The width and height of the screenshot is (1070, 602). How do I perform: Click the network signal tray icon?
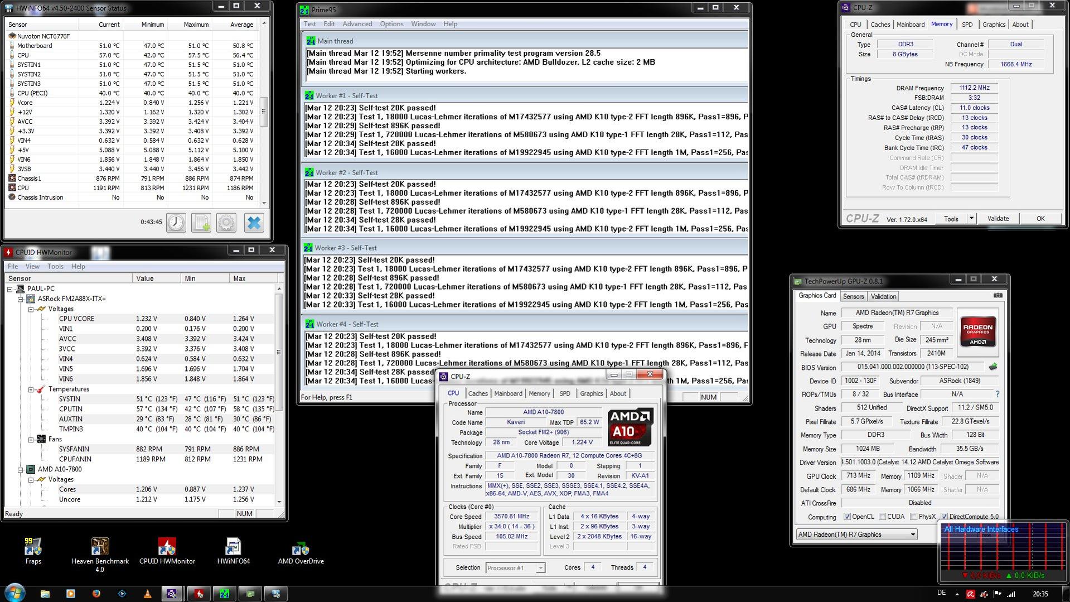1011,594
